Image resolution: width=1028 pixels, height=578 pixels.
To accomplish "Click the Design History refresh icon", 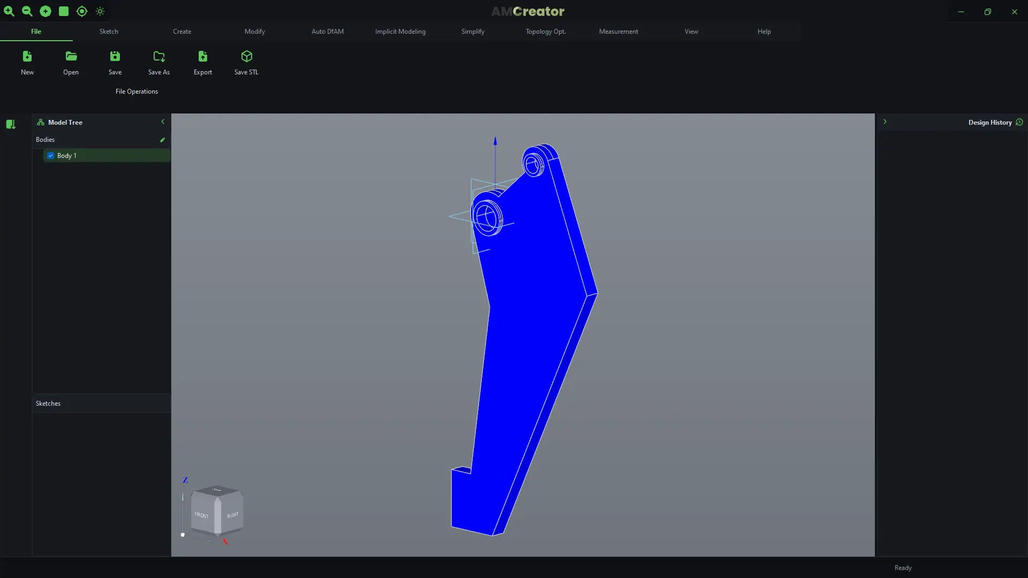I will tap(1019, 122).
